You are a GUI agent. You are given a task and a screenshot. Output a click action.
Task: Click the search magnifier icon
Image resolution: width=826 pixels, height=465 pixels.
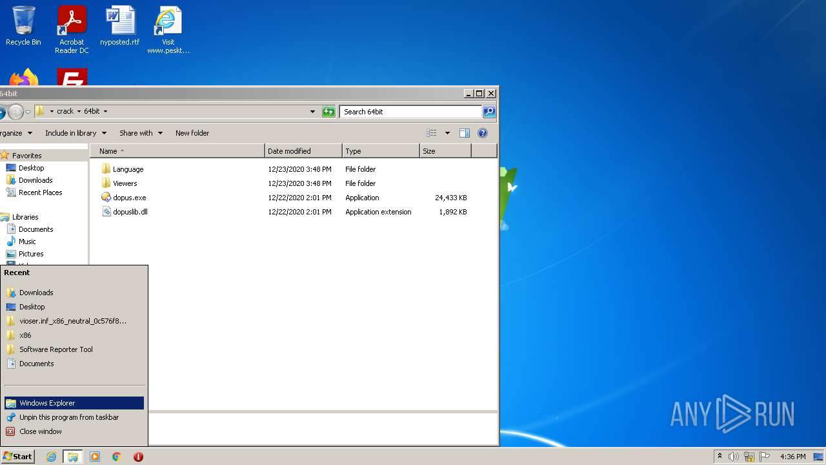[x=489, y=111]
